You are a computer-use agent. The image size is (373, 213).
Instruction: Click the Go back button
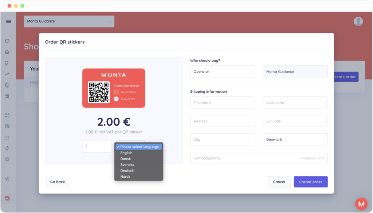coord(57,182)
